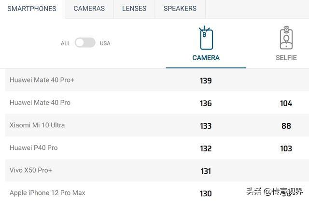
Task: Click the Camera phone icon
Action: point(206,38)
